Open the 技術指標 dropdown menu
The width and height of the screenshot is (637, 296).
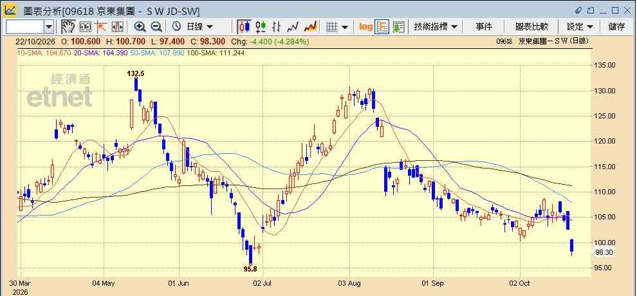pos(436,27)
